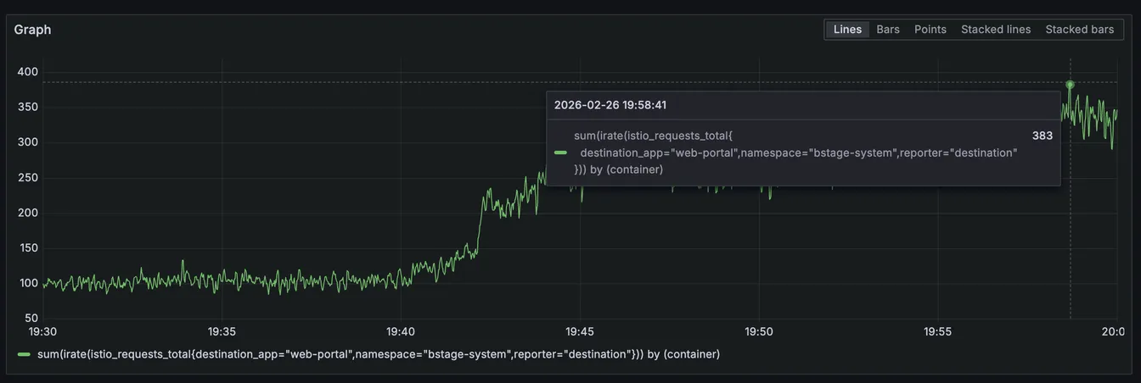Click the Graph panel title

pyautogui.click(x=32, y=30)
